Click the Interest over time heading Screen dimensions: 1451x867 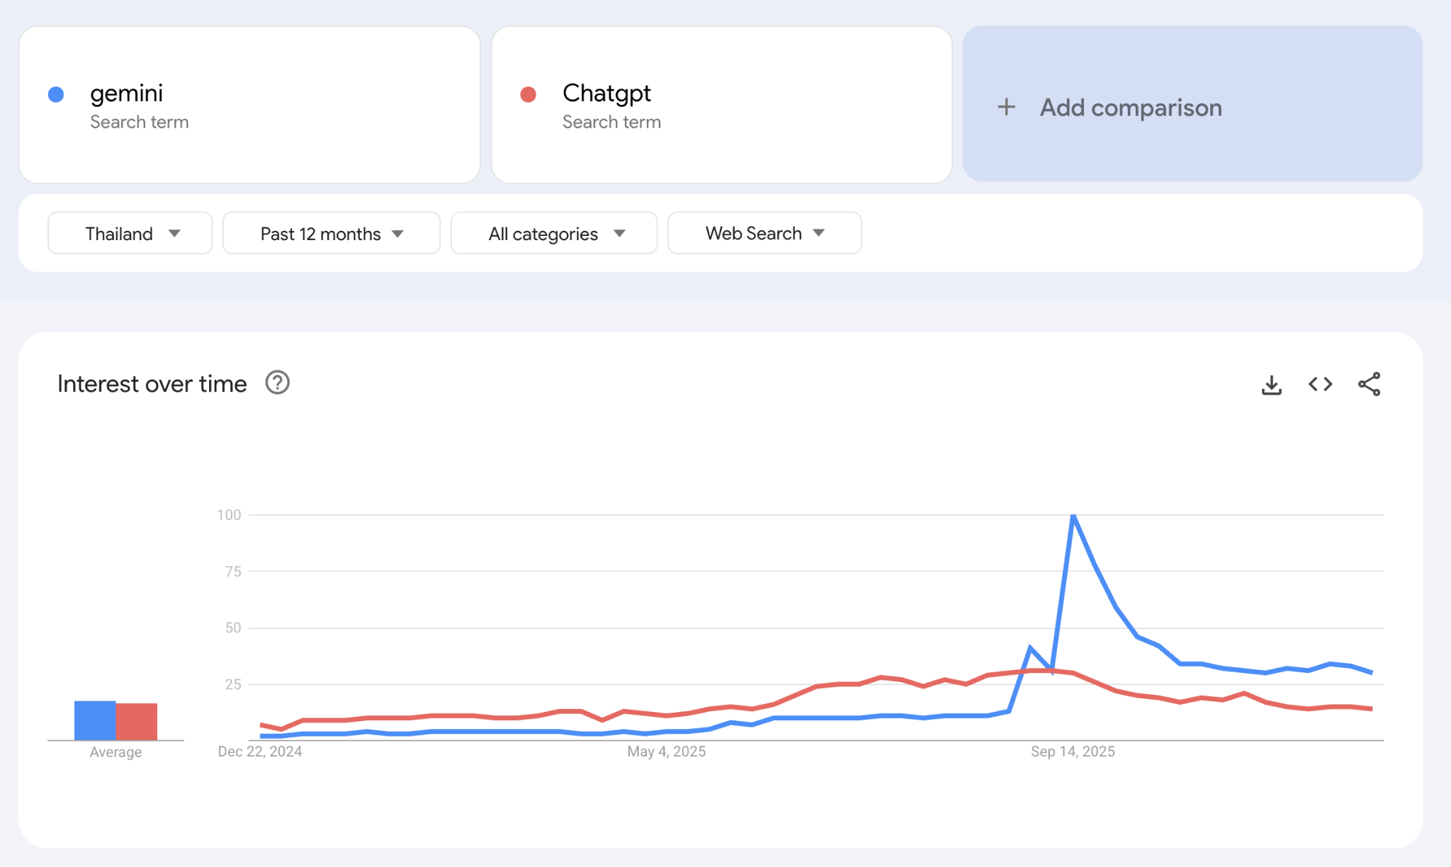point(151,383)
